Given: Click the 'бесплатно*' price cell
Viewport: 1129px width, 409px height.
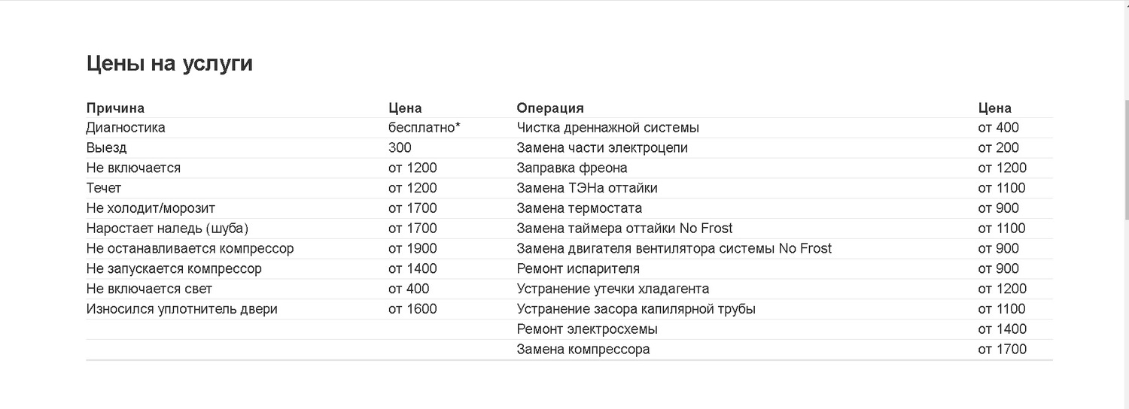Looking at the screenshot, I should pos(425,128).
